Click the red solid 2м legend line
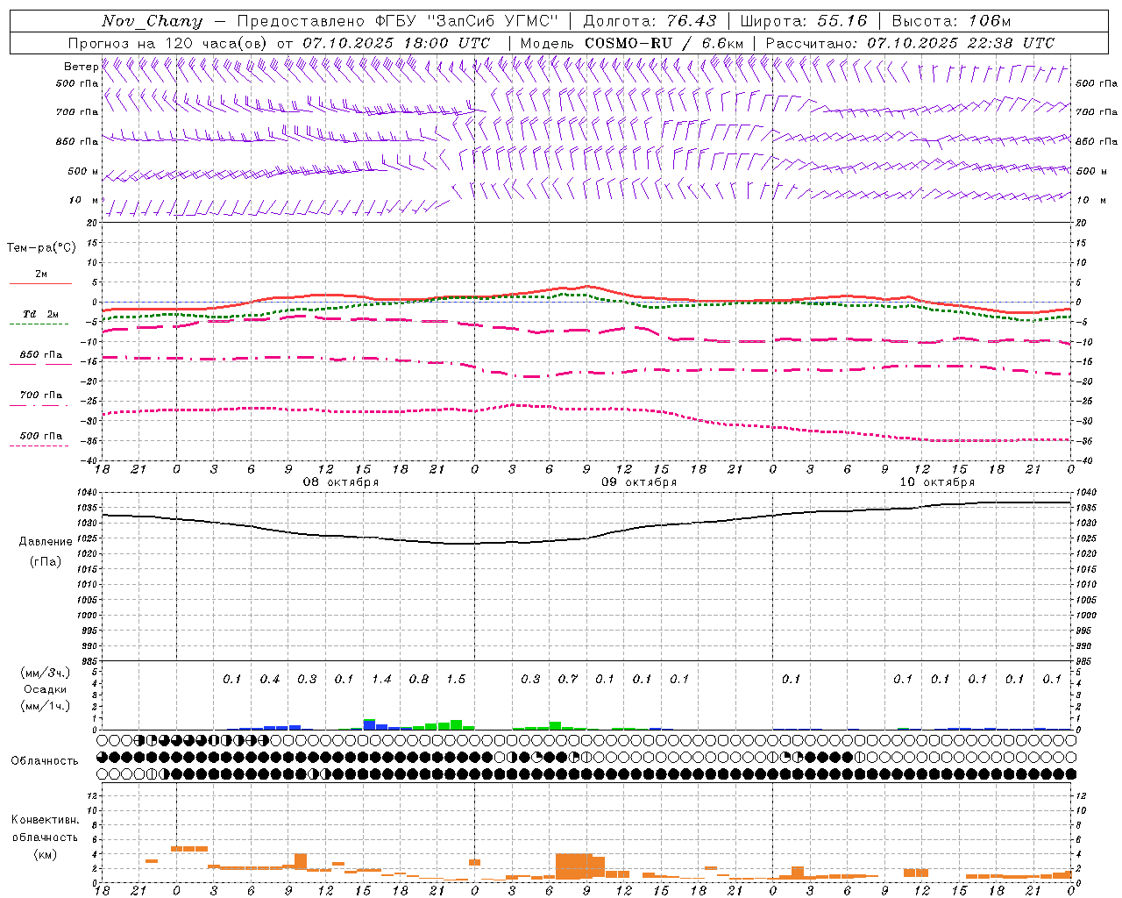The image size is (1122, 898). coord(40,283)
